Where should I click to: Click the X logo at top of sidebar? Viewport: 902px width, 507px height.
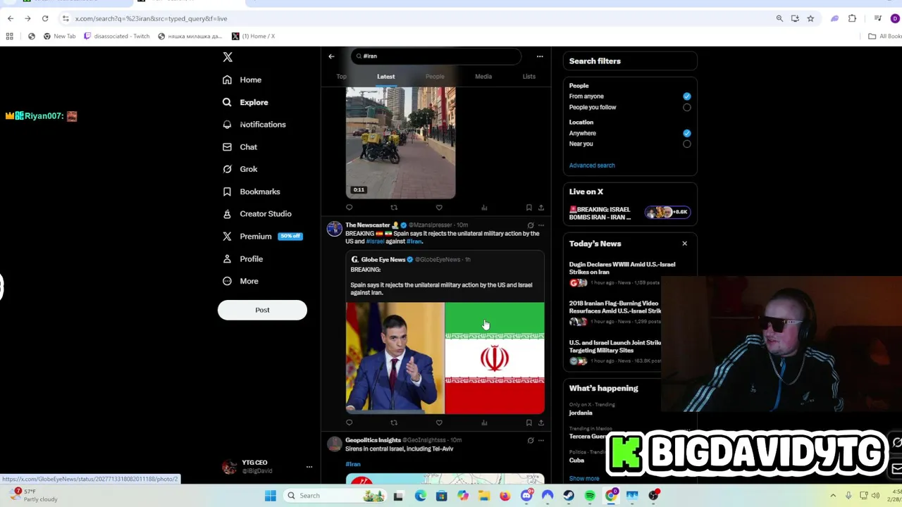tap(228, 57)
